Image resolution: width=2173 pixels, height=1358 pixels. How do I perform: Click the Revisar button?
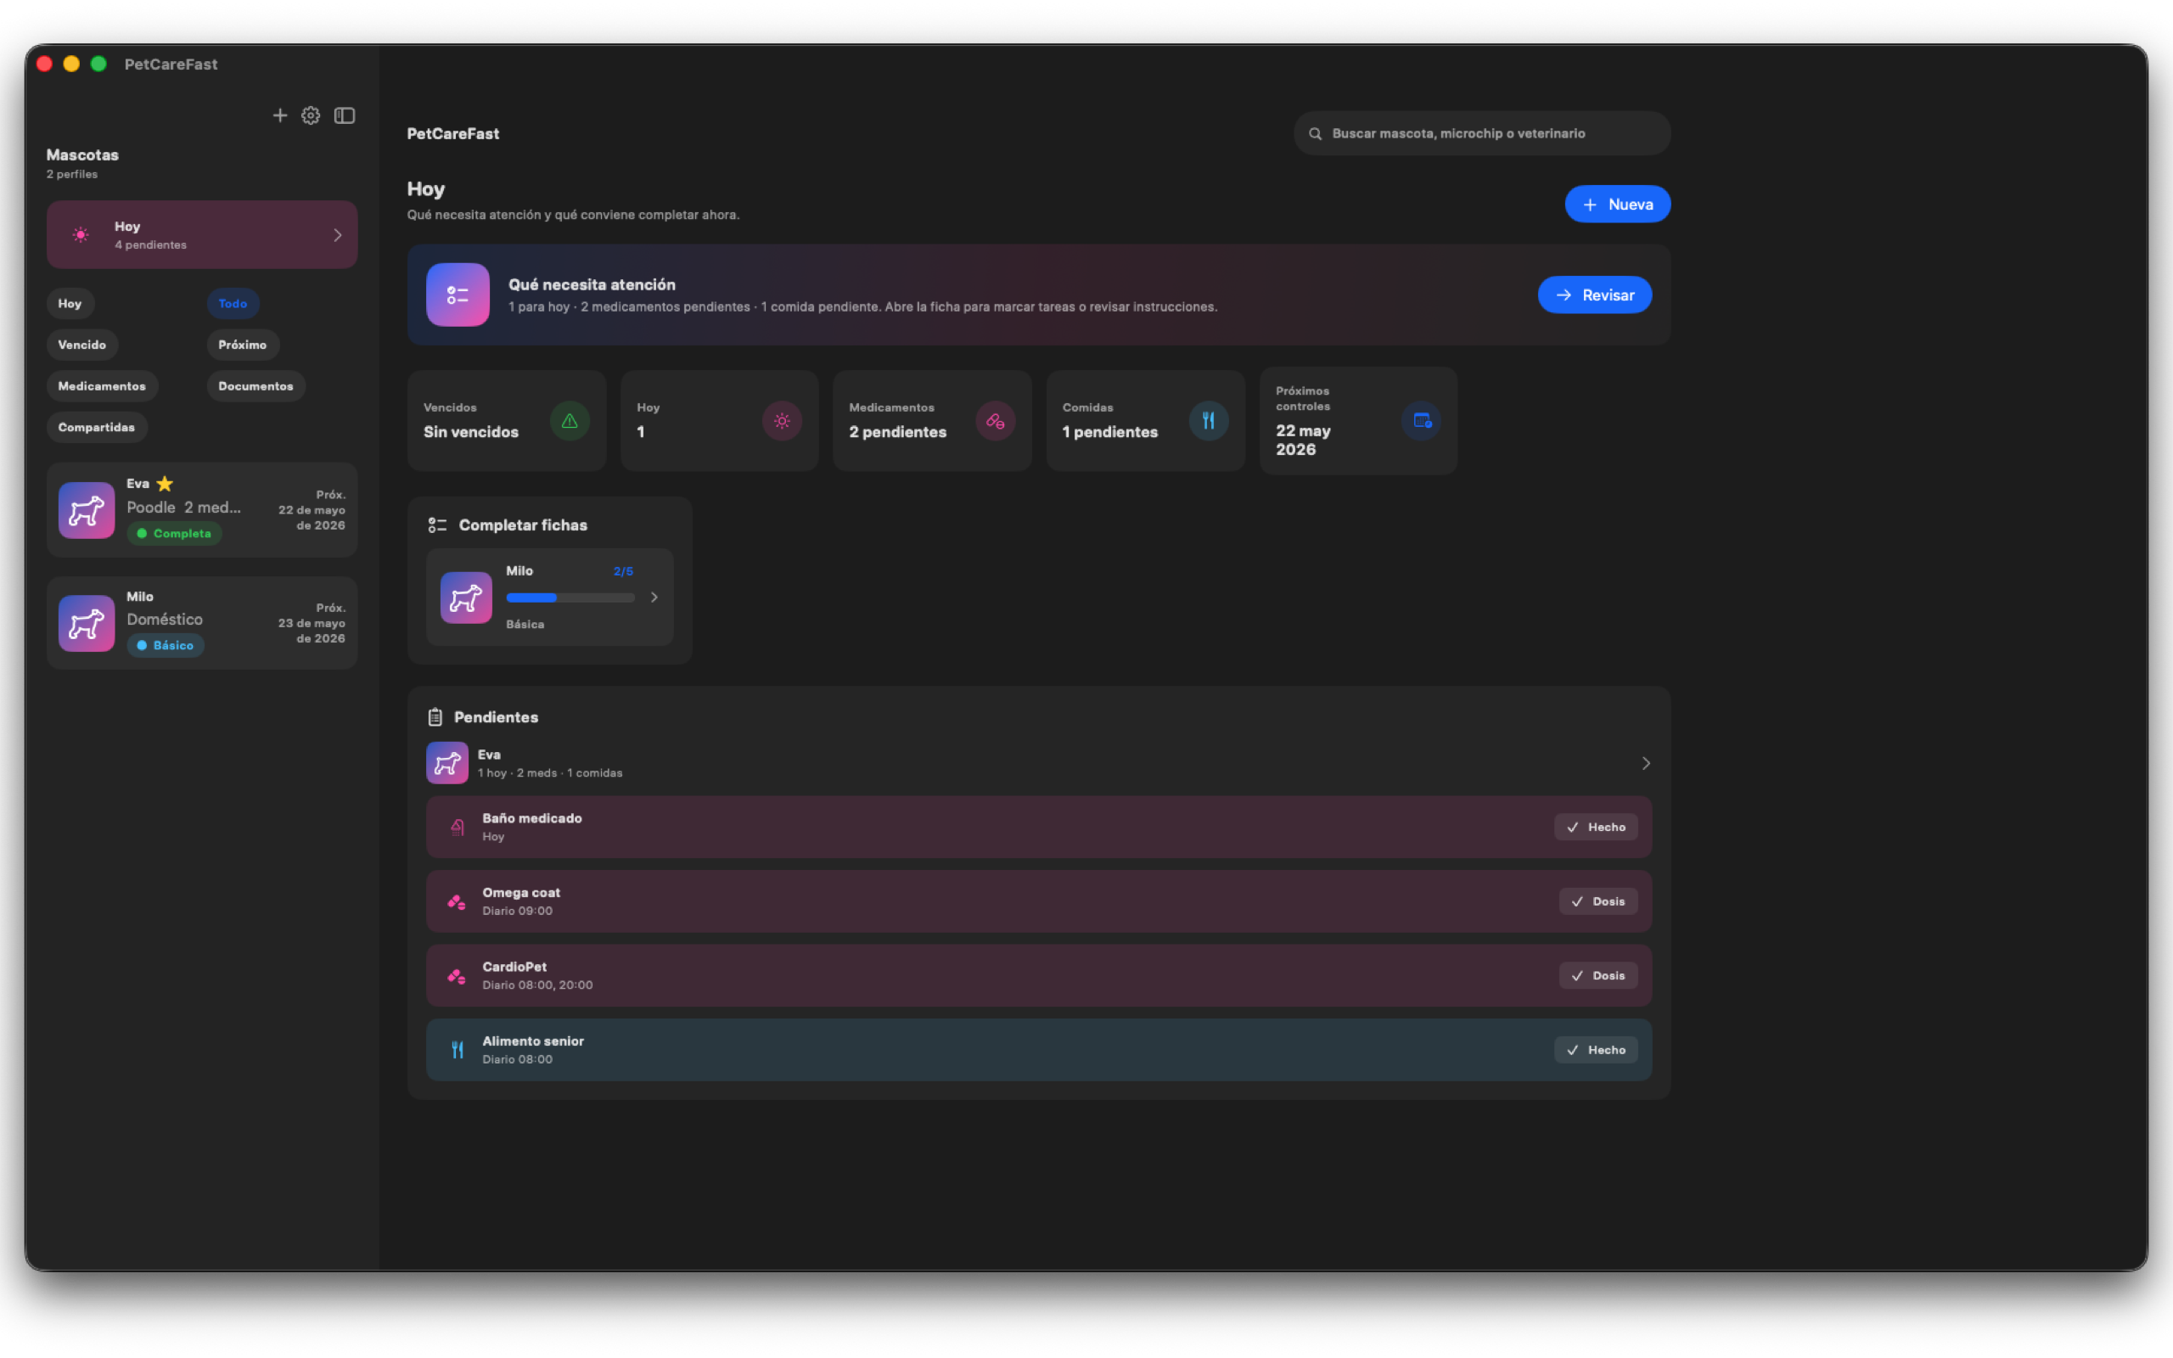pos(1595,295)
